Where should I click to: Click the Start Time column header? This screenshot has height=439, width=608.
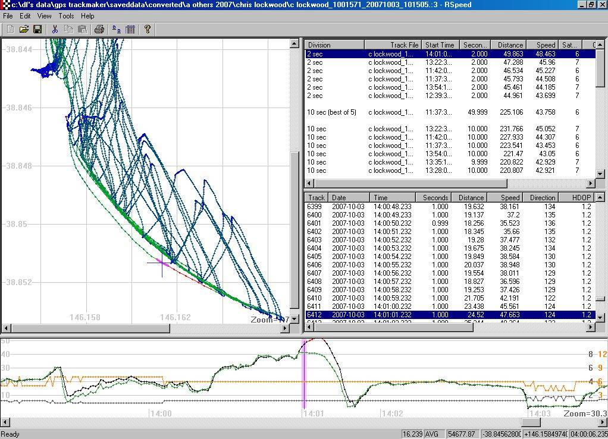440,45
